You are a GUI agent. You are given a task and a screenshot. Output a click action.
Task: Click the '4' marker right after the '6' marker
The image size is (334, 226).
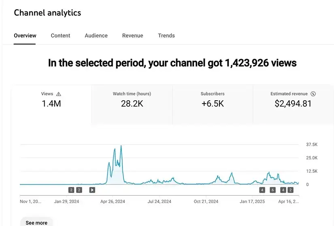click(x=283, y=190)
